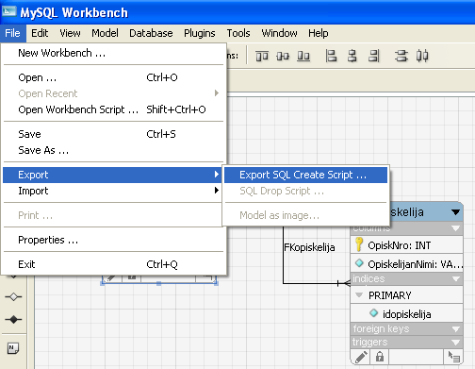The image size is (475, 369).
Task: Choose Open … Ctrl+O in File menu
Action: pos(112,77)
